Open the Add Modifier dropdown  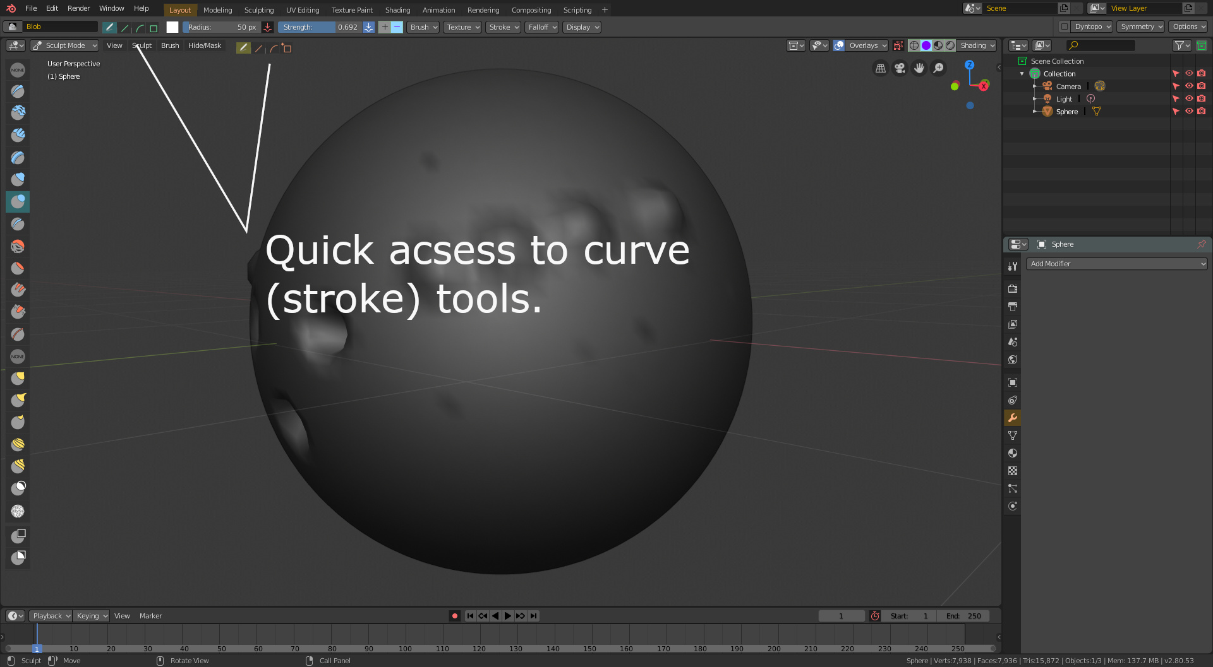[1117, 264]
